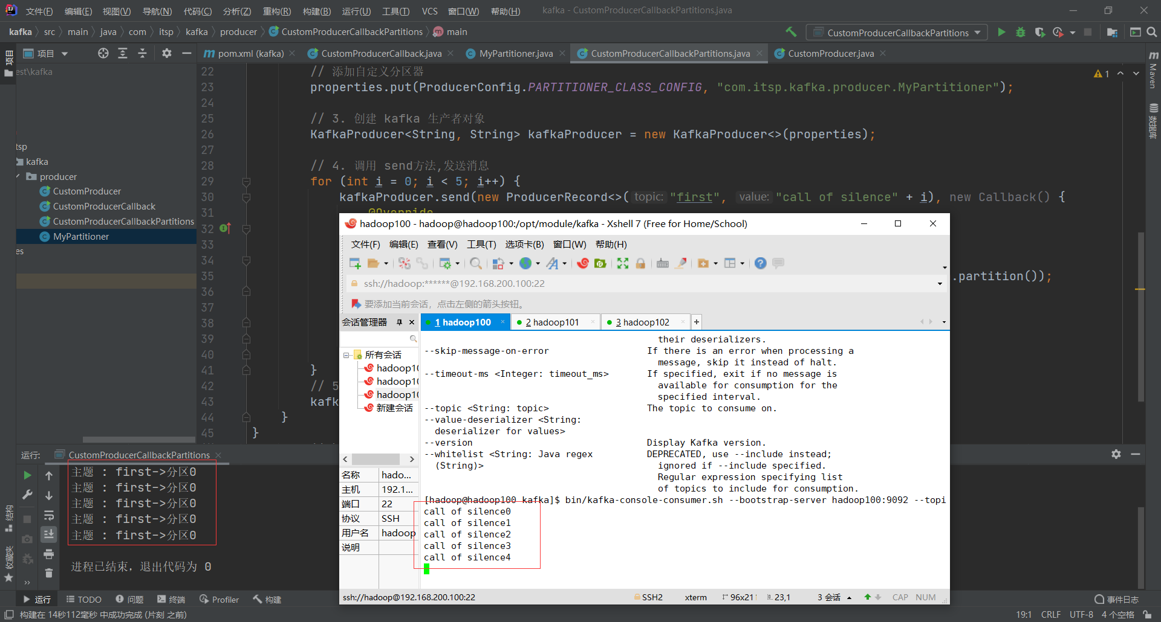The image size is (1161, 622).
Task: Open the Profiler tool window
Action: (219, 600)
